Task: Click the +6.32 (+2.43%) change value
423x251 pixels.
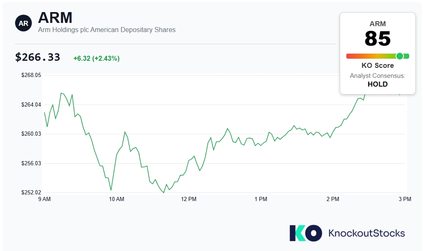Action: [96, 59]
